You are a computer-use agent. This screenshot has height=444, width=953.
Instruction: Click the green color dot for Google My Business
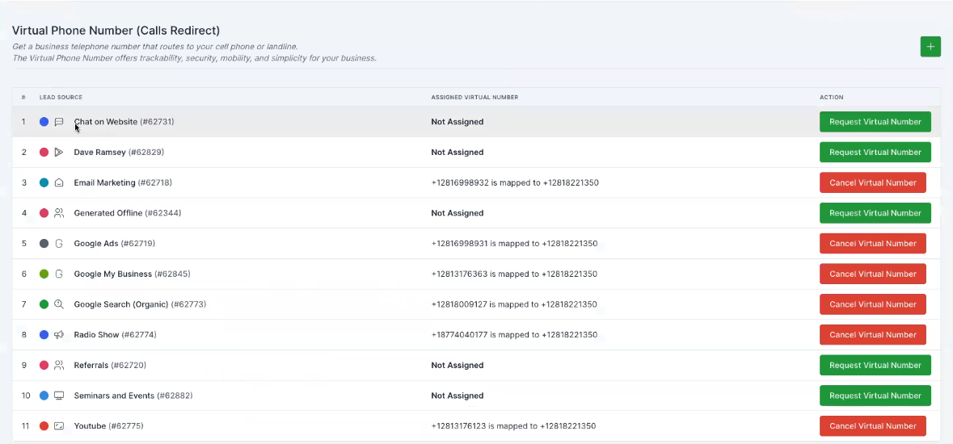44,274
